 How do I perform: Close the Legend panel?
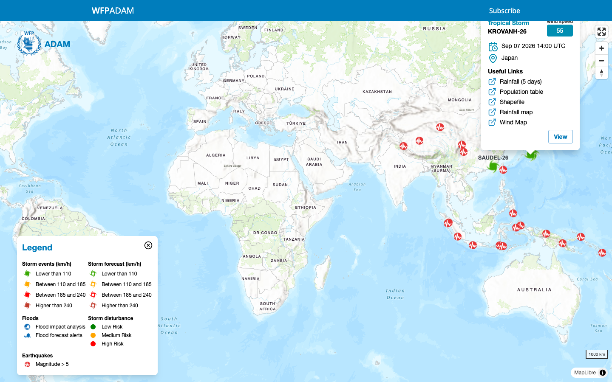(x=148, y=245)
